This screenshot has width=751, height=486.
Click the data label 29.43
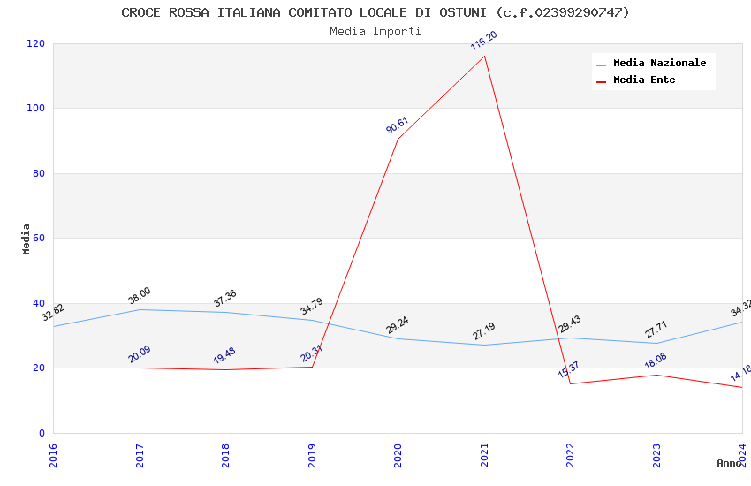[x=570, y=324]
